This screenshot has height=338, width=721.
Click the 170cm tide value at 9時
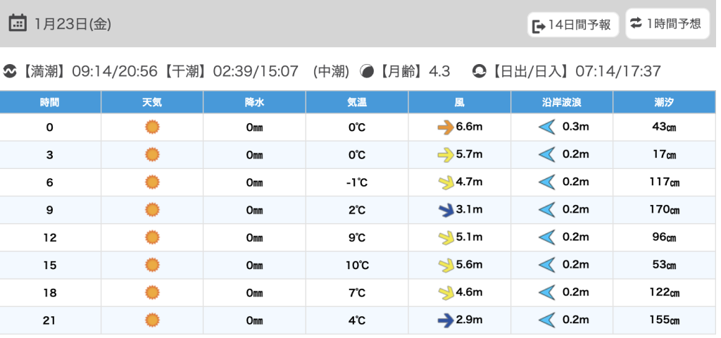pos(664,210)
